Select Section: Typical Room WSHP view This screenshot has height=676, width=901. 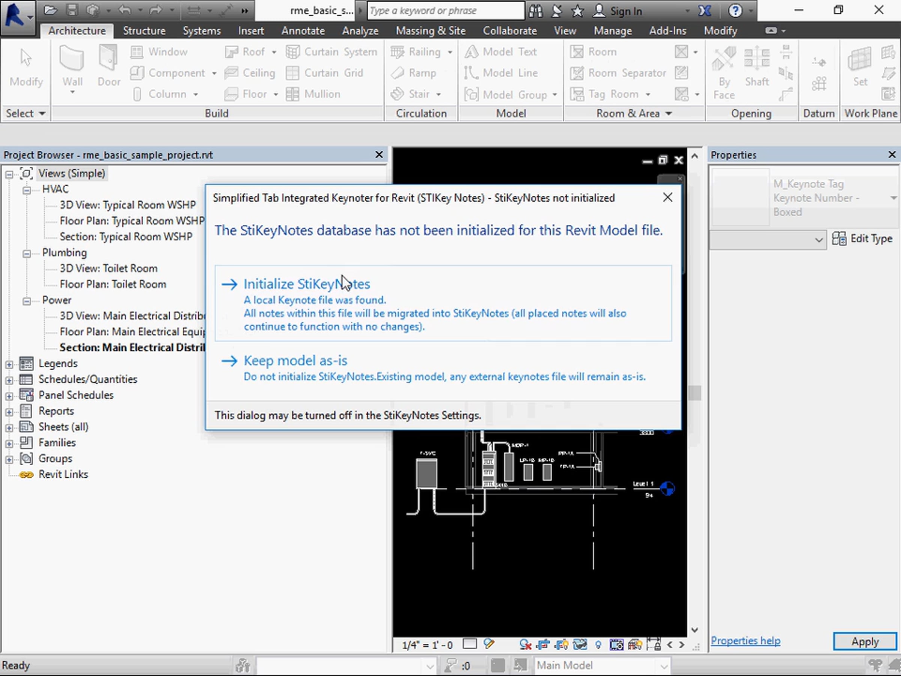126,237
